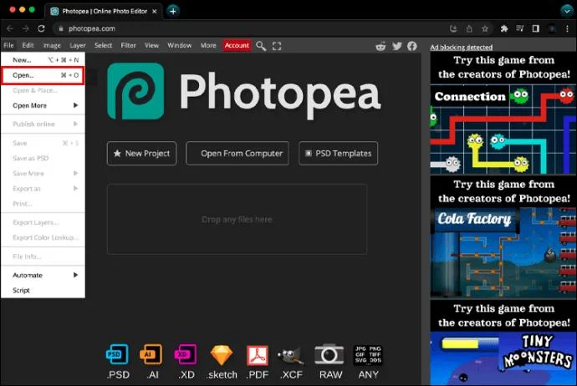Open the View menu
The image size is (577, 386).
(151, 46)
